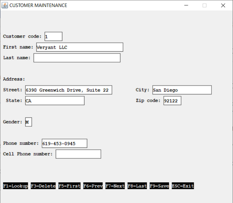Click ESC=Exit to leave the screen
Image resolution: width=233 pixels, height=203 pixels.
pyautogui.click(x=183, y=186)
